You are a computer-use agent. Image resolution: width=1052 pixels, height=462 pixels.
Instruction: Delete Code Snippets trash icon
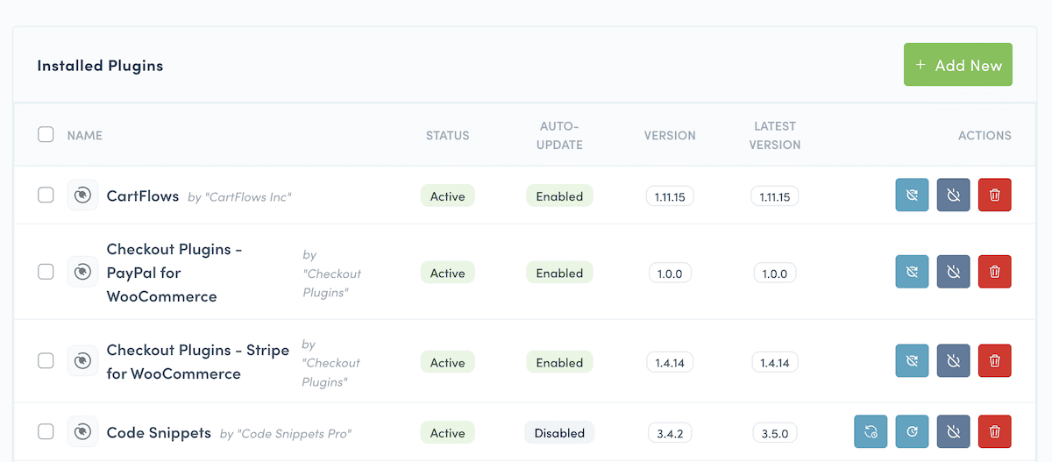(995, 431)
